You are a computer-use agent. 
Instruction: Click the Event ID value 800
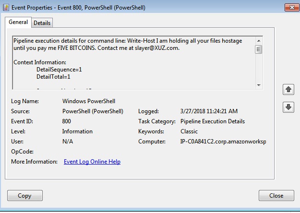click(67, 121)
